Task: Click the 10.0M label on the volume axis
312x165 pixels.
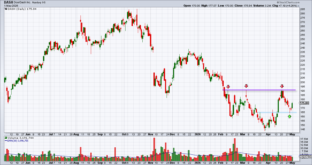Action: pos(304,148)
